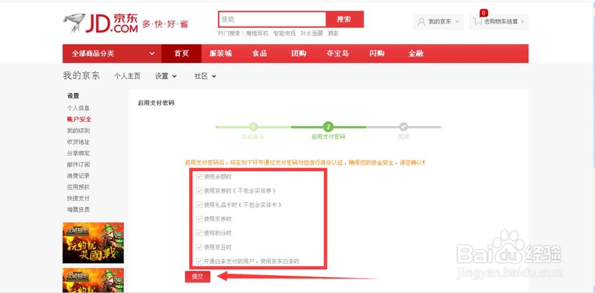Click the 我的京东 page heading
Image resolution: width=595 pixels, height=293 pixels.
point(81,75)
